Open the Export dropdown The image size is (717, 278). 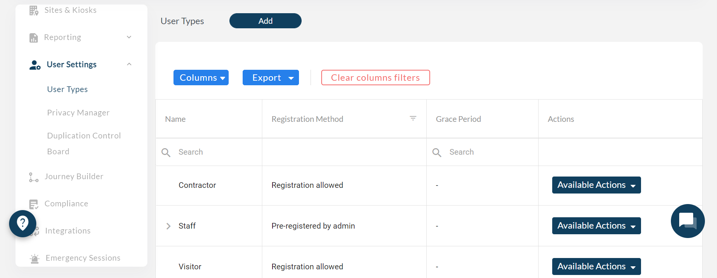[271, 78]
